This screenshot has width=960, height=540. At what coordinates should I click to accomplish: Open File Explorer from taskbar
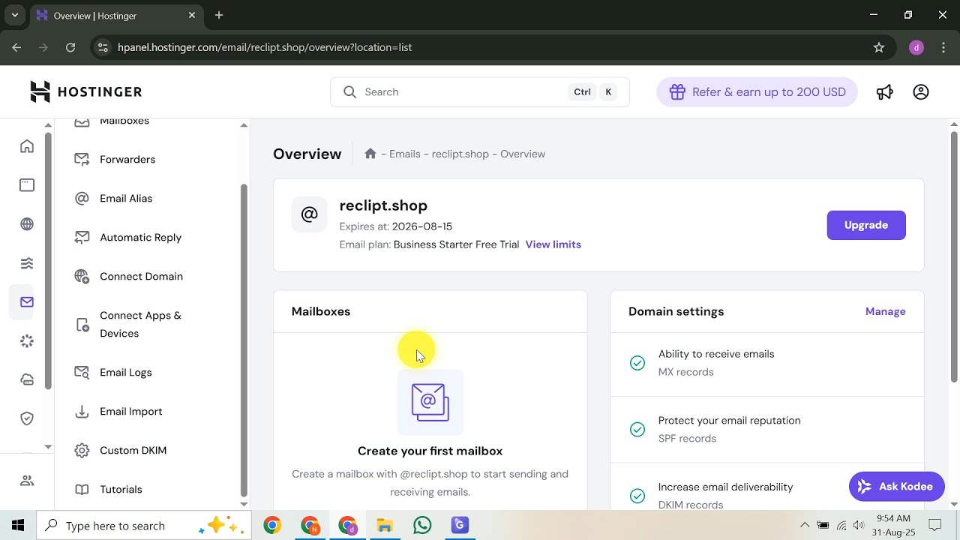pos(385,526)
